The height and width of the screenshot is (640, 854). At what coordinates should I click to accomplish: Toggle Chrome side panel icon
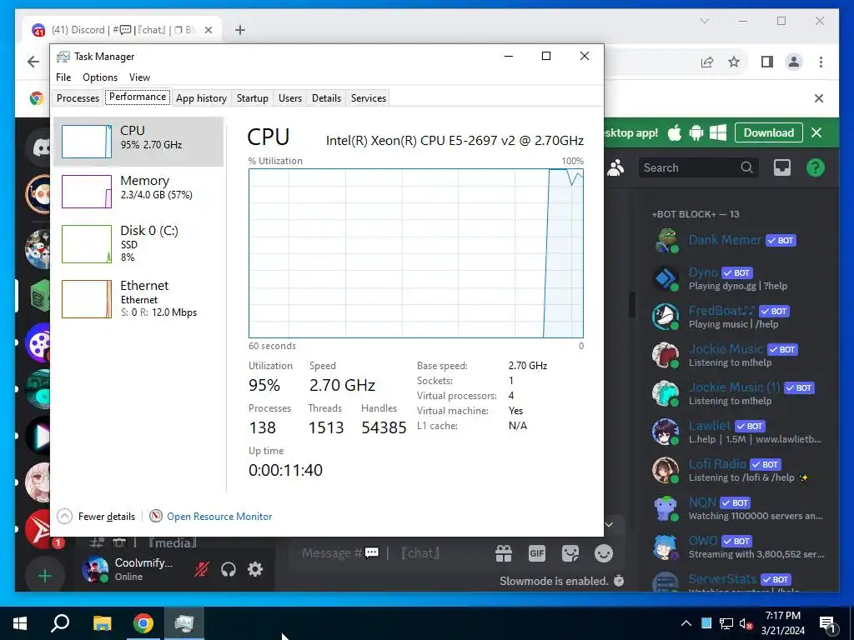pyautogui.click(x=767, y=62)
